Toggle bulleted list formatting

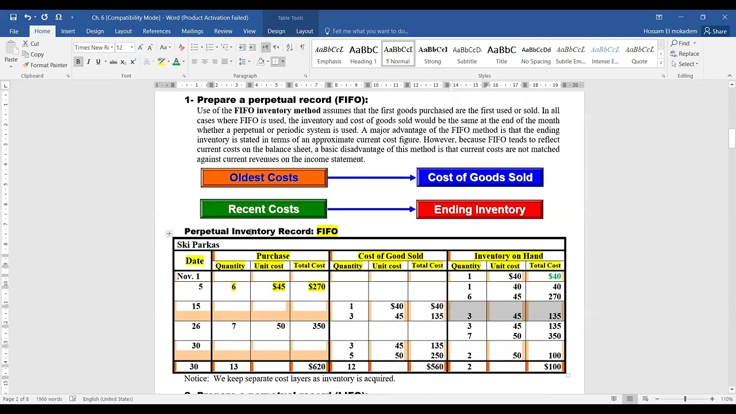[x=194, y=47]
